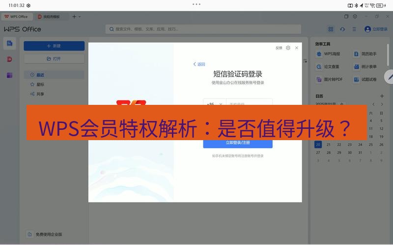Click the floating pen icon on the right edge
The width and height of the screenshot is (393, 245).
389,77
